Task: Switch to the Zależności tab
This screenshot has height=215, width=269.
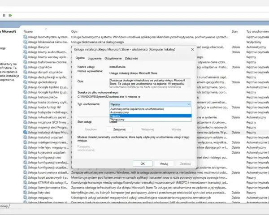Action: click(x=131, y=59)
